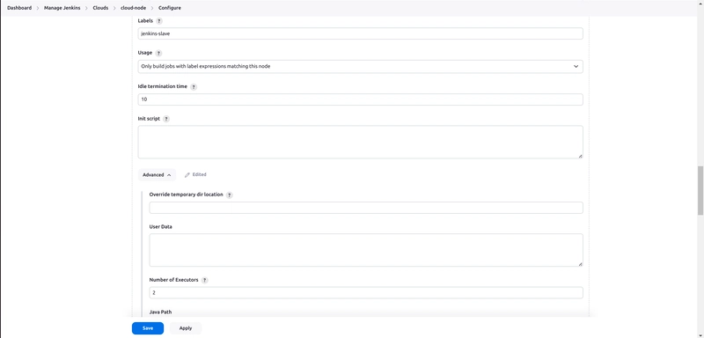Click the page vertical scrollbar thumb
Viewport: 704px width, 338px height.
[700, 190]
